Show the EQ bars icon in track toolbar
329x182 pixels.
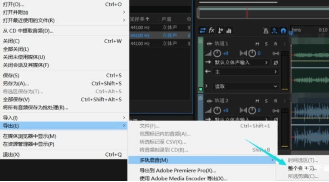pyautogui.click(x=229, y=31)
